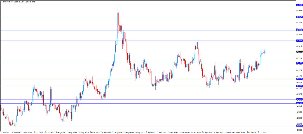Screen dimensions: 303x134
Task: Click the 11 Aug 08:00 time label
Action: point(84,133)
